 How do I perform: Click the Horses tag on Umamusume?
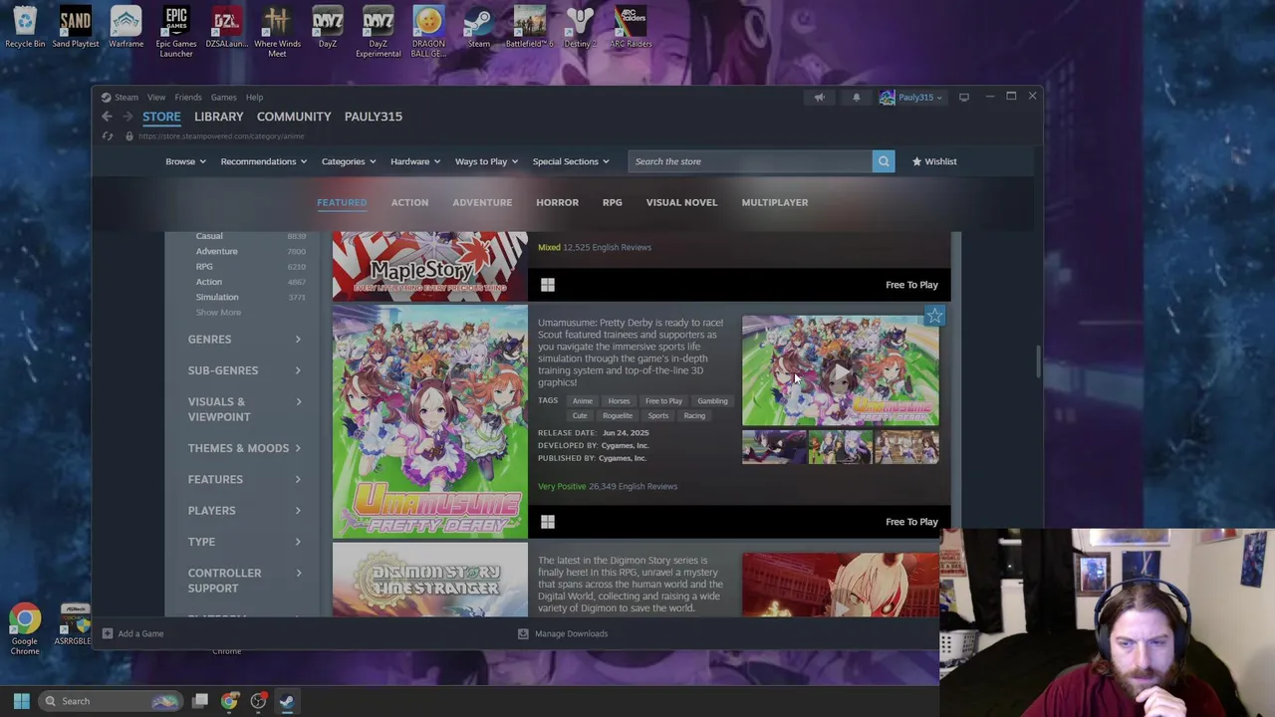coord(619,401)
